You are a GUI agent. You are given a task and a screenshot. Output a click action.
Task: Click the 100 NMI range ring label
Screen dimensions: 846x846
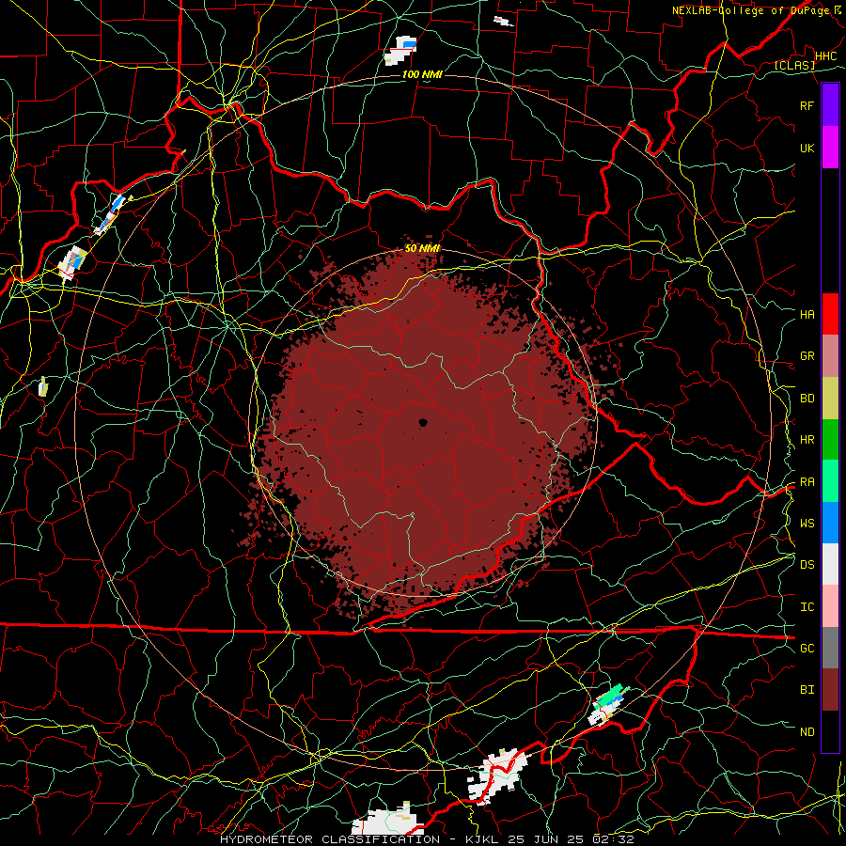point(422,74)
